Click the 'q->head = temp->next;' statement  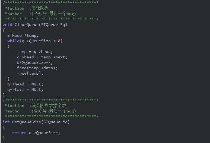point(42,57)
